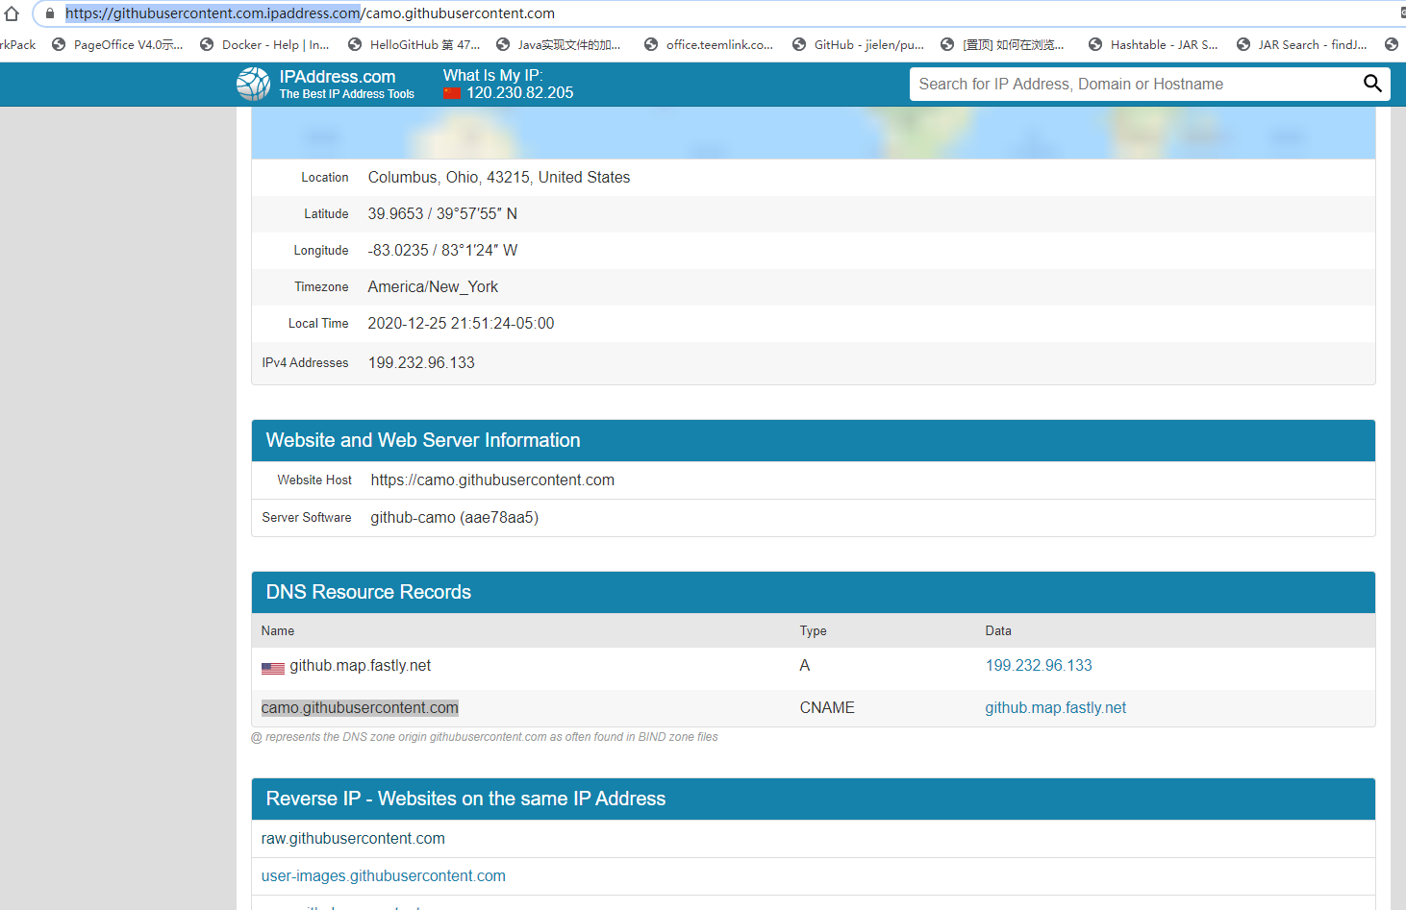Click the 120.230.82.205 IP address

click(520, 93)
